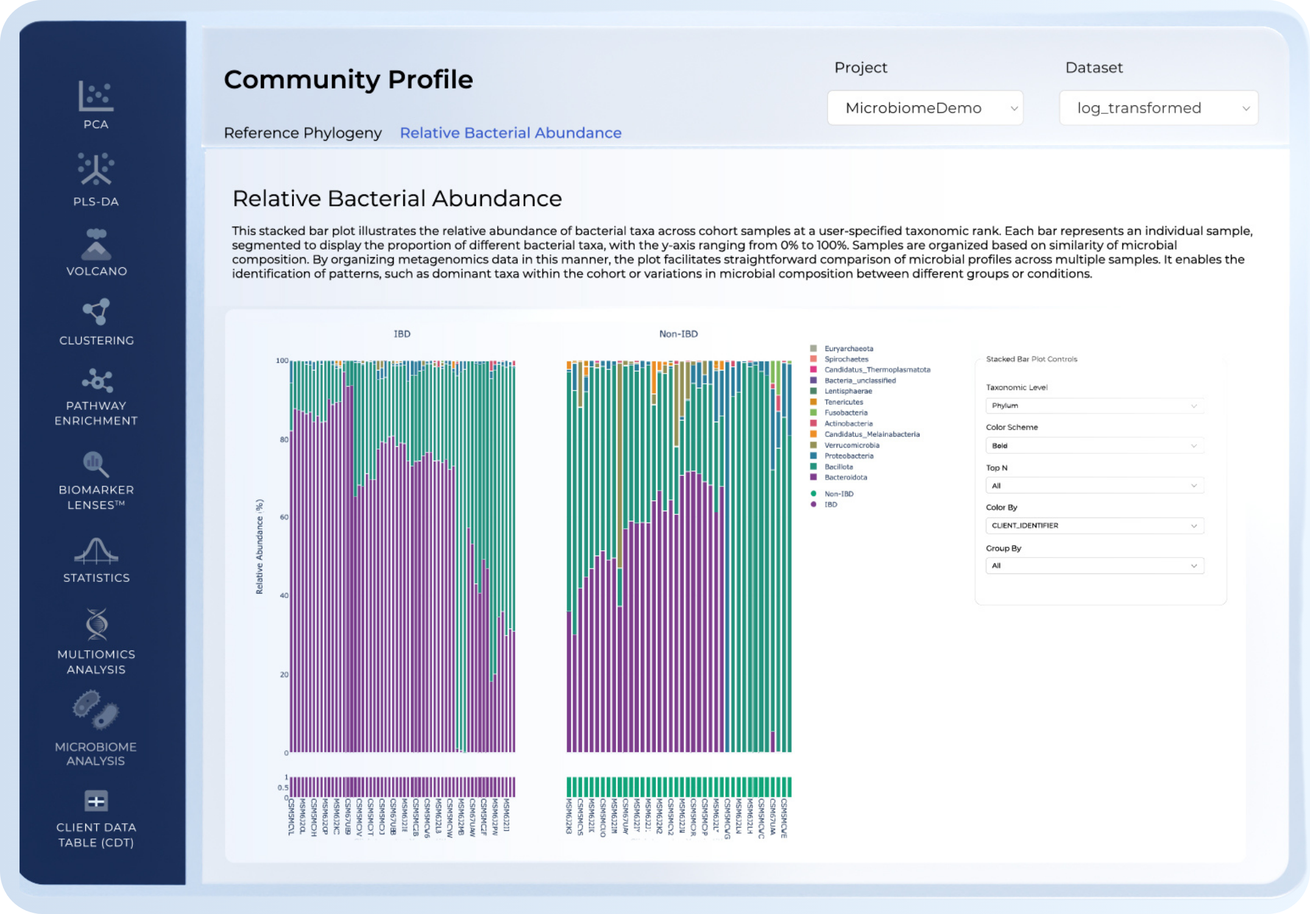Toggle Actinobacteria legend entry
The image size is (1310, 914).
coord(841,423)
